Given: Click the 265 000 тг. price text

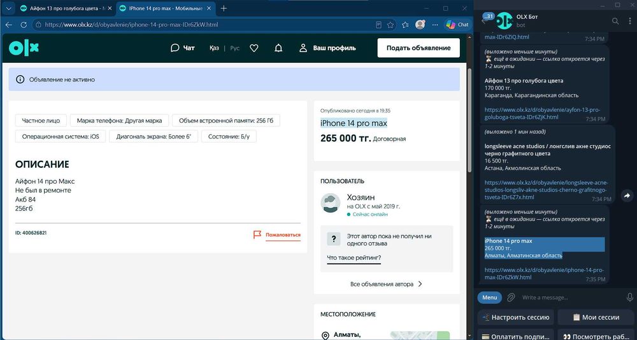Looking at the screenshot, I should (x=346, y=138).
